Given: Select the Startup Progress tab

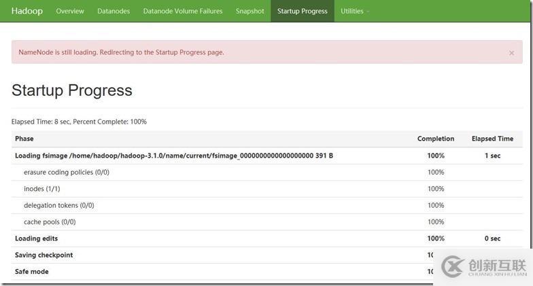Looking at the screenshot, I should [302, 11].
